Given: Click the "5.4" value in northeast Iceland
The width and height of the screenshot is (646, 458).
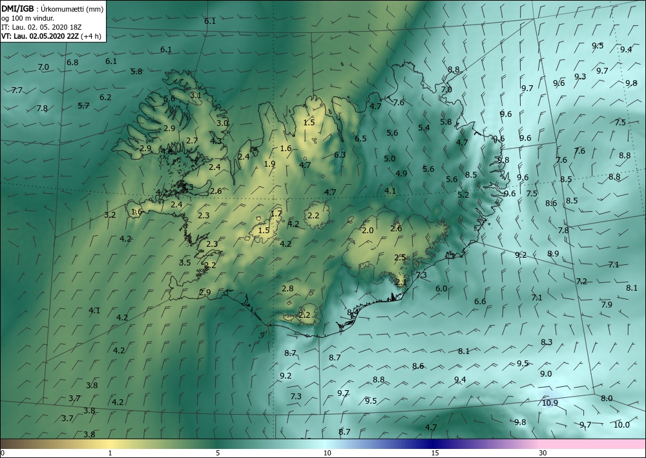Looking at the screenshot, I should 424,128.
